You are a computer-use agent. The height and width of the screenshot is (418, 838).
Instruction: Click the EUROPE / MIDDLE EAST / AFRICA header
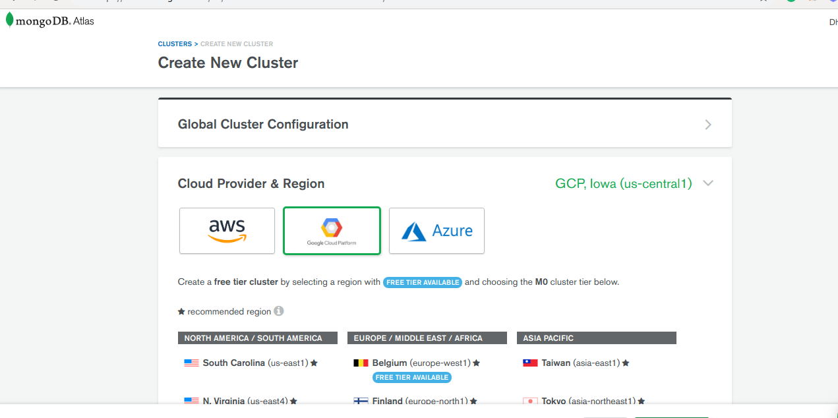[427, 338]
